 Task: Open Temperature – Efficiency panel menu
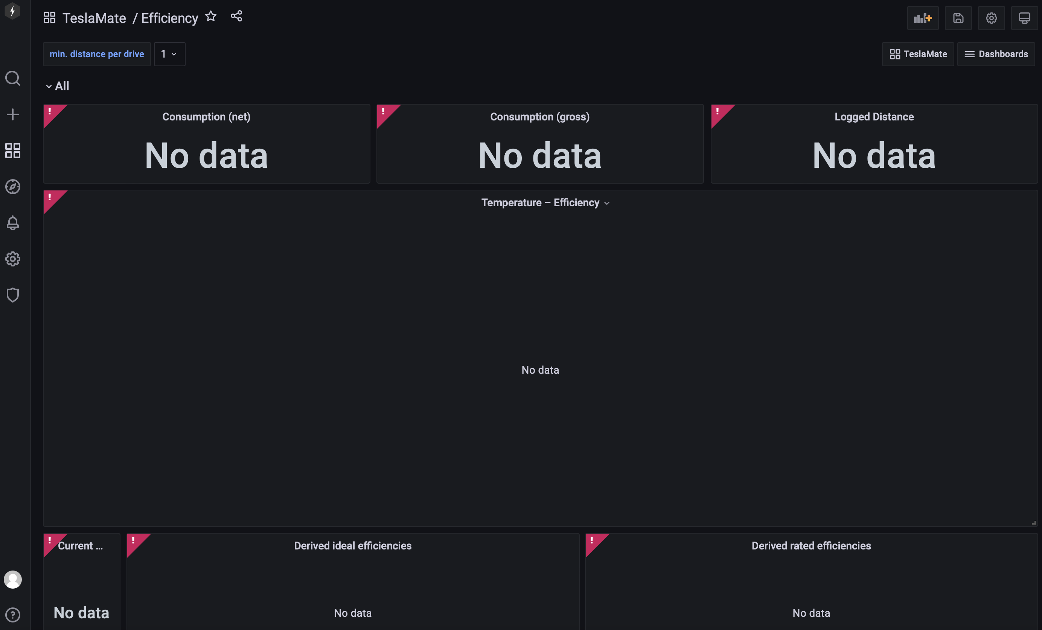[x=545, y=203]
